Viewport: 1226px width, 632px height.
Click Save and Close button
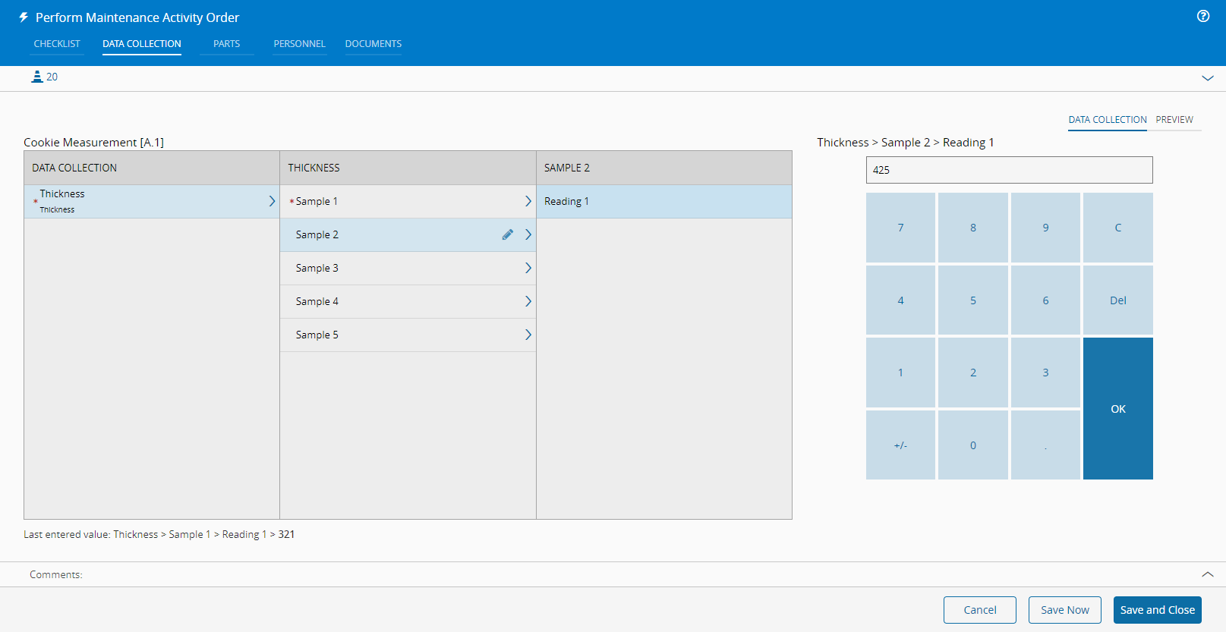(1157, 610)
